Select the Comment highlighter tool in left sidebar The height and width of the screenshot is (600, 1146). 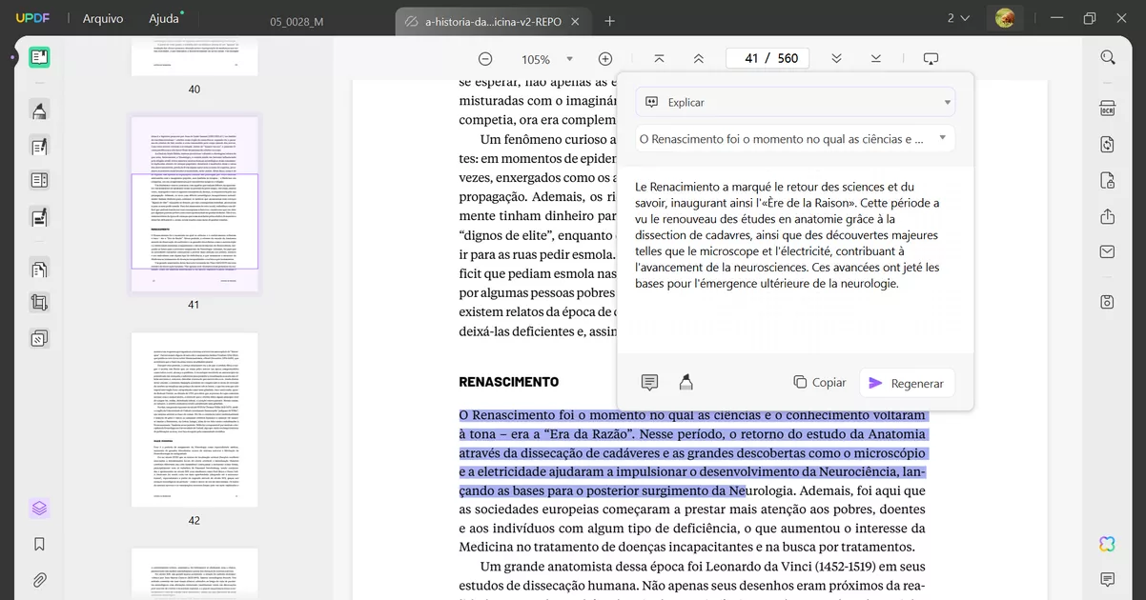(x=38, y=110)
